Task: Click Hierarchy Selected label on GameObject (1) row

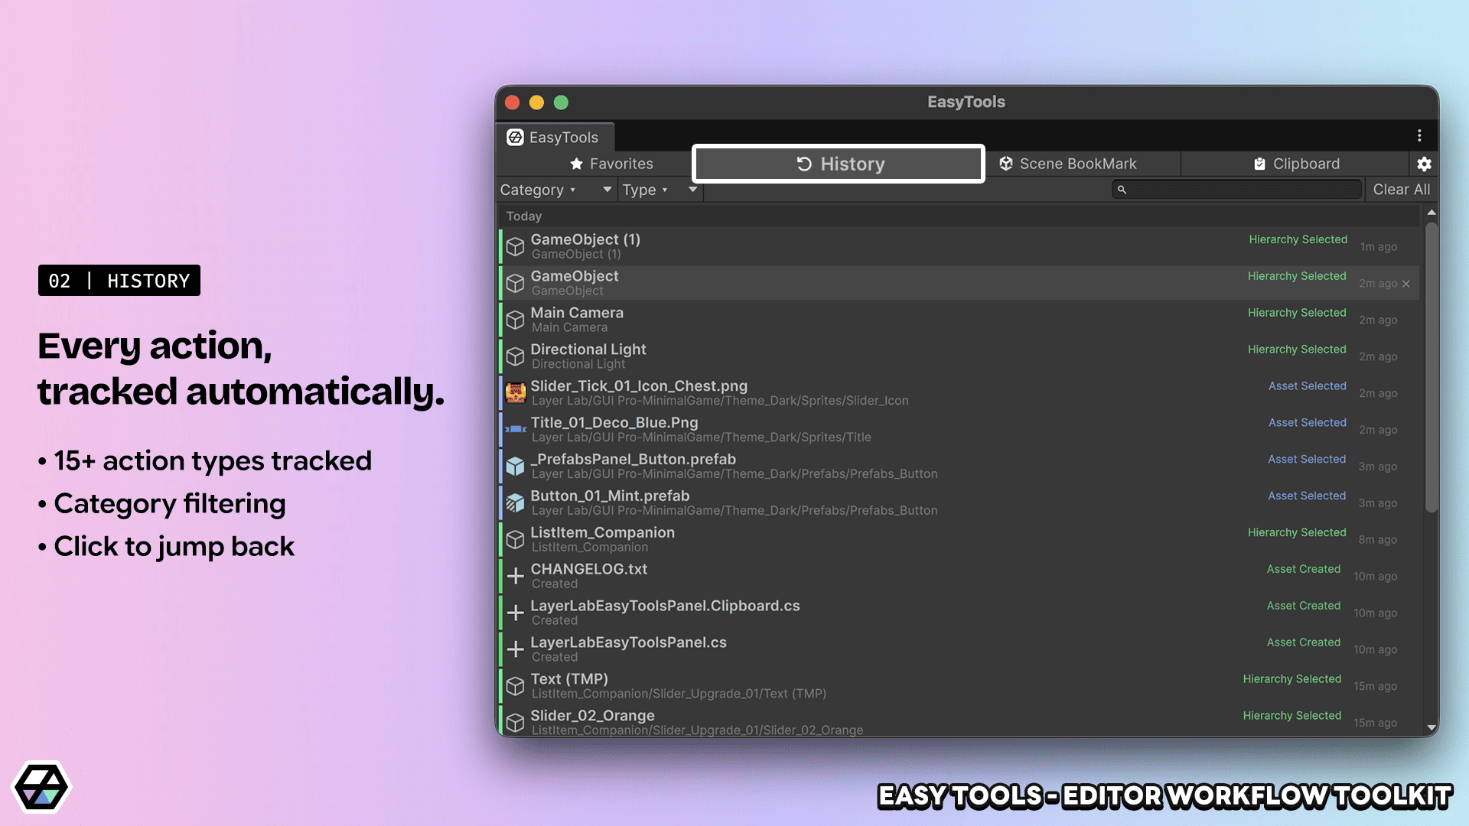Action: 1298,239
